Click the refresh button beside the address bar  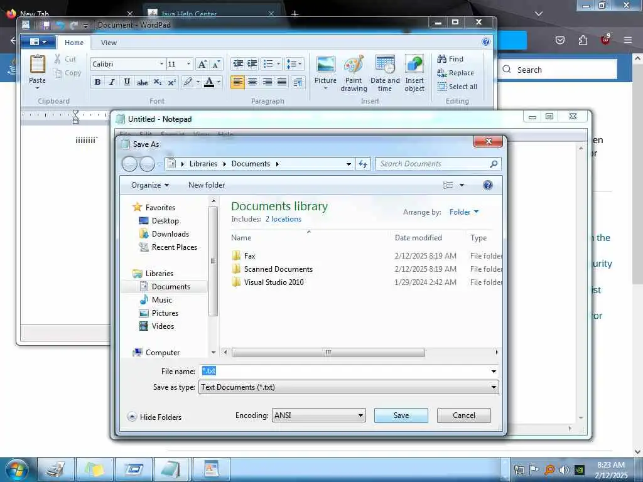click(x=363, y=164)
